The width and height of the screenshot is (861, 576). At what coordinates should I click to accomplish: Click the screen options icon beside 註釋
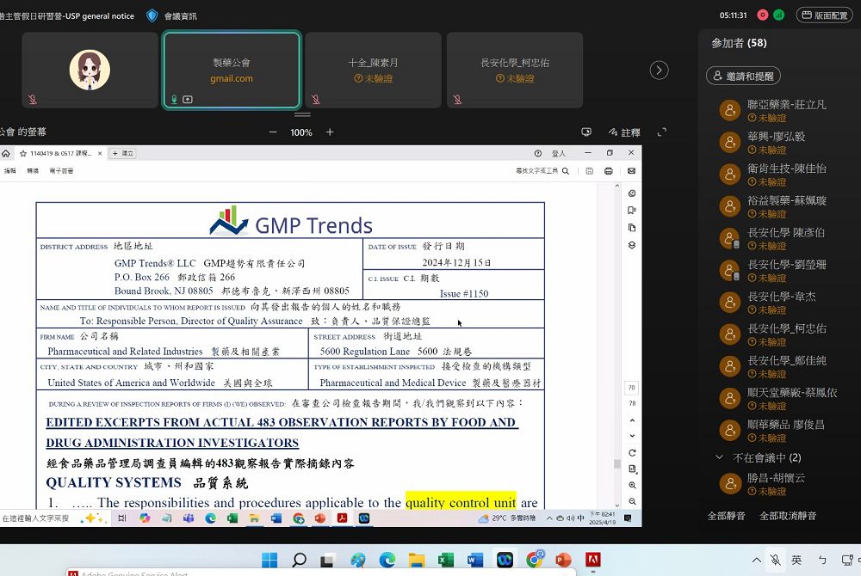coord(586,132)
